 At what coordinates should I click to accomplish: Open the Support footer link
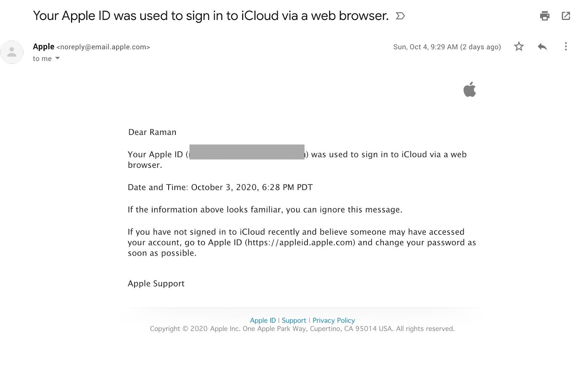coord(294,320)
